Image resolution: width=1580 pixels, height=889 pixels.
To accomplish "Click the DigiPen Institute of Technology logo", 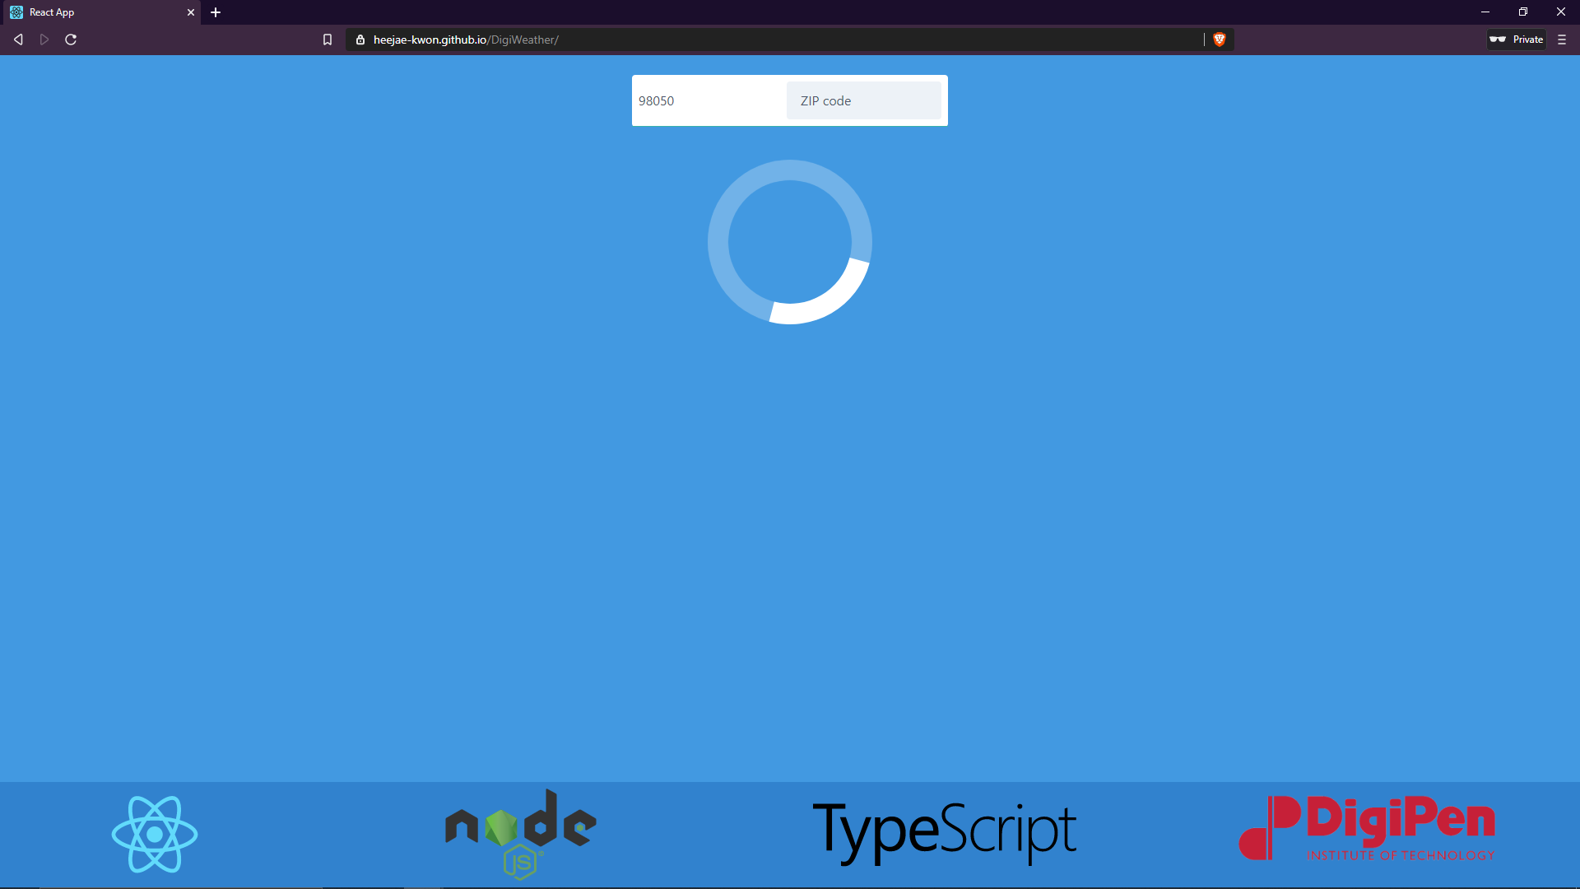I will [x=1367, y=828].
